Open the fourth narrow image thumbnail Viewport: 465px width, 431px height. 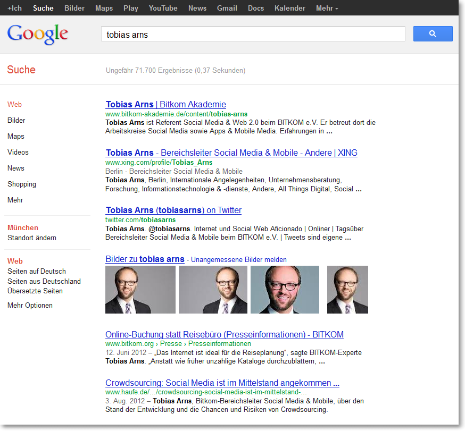click(x=347, y=290)
